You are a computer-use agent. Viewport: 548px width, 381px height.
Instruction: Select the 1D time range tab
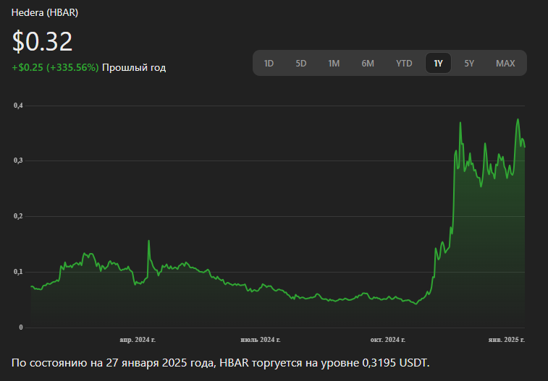[x=269, y=63]
